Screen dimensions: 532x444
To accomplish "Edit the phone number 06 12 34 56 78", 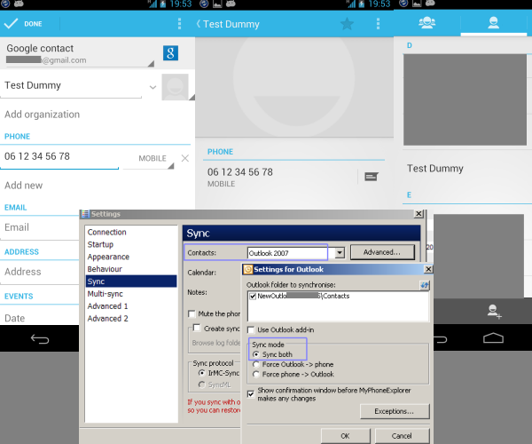I will pyautogui.click(x=59, y=156).
